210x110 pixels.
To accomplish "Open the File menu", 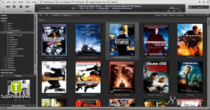I will pyautogui.click(x=3, y=2).
